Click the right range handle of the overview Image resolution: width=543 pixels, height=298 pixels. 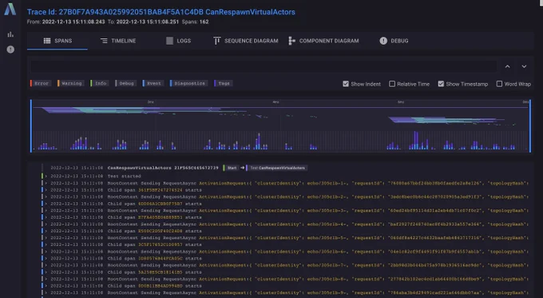pos(530,125)
